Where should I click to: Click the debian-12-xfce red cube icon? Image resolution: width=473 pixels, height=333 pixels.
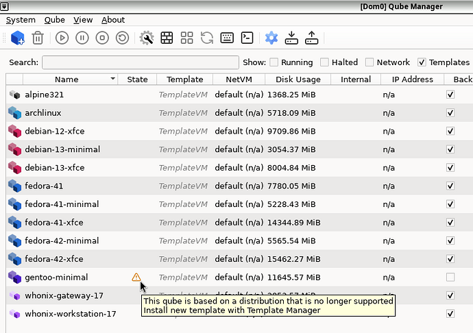point(14,131)
